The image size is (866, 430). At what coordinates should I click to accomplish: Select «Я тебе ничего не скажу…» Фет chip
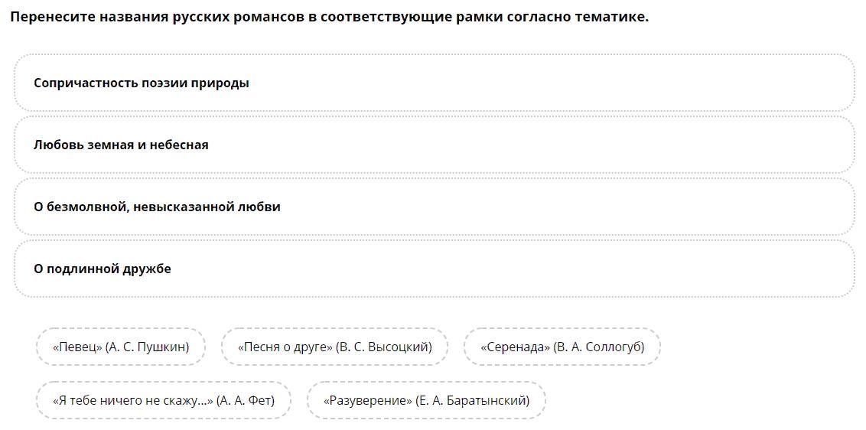163,400
